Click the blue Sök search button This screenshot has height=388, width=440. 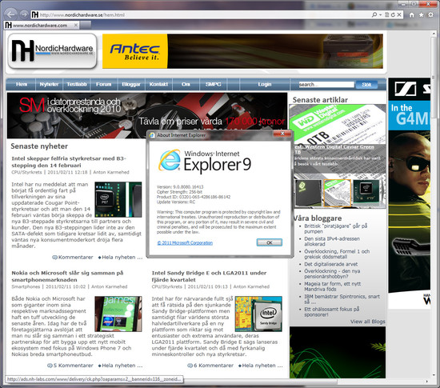click(366, 85)
